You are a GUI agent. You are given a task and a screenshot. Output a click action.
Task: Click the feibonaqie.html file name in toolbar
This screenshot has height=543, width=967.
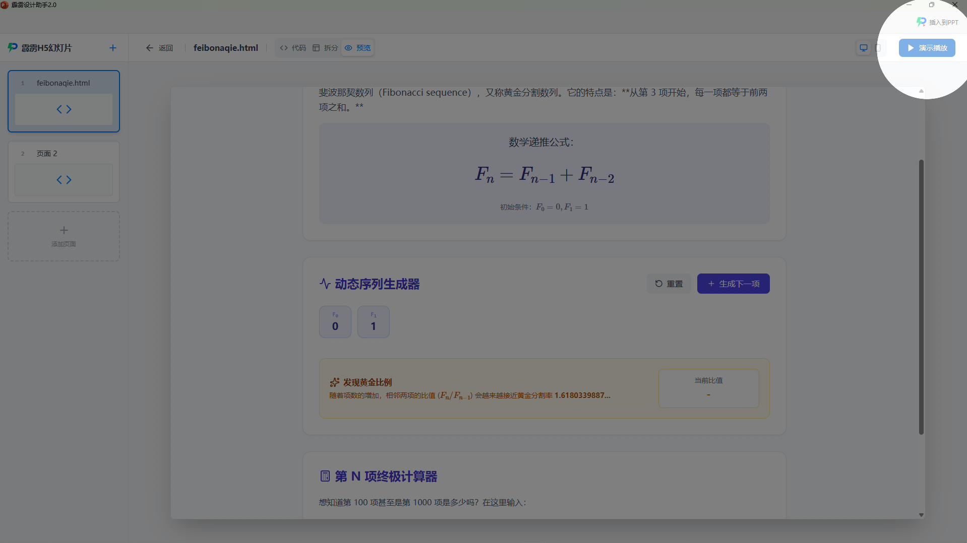(x=226, y=48)
